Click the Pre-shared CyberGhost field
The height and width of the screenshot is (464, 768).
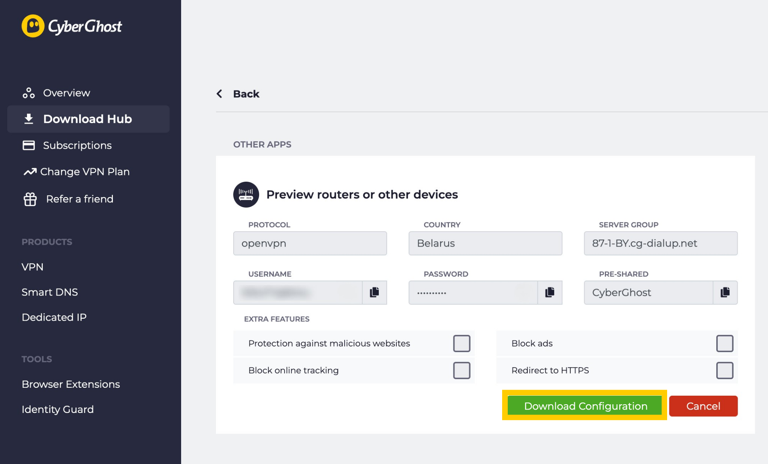648,292
